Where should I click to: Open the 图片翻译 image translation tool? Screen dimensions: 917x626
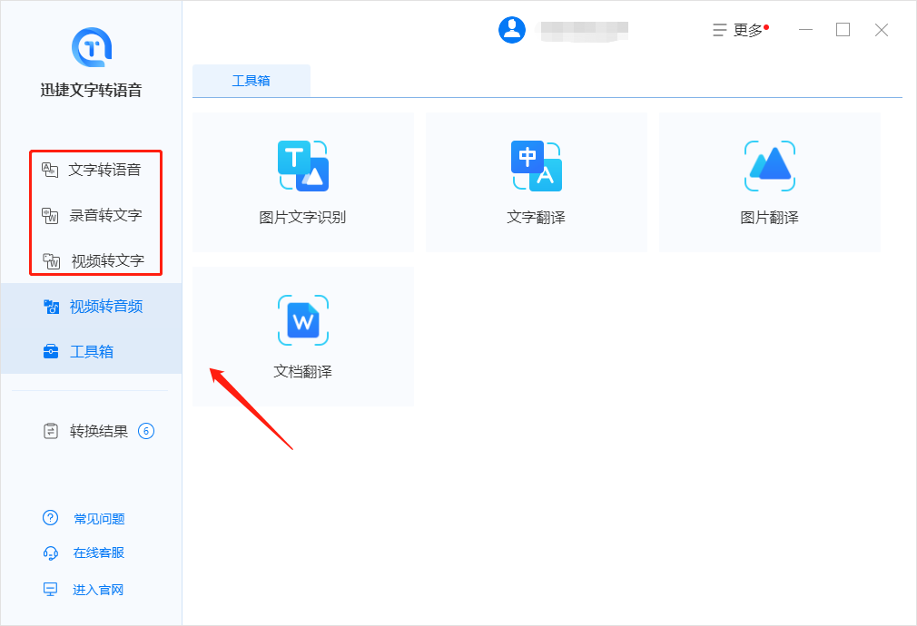pyautogui.click(x=769, y=181)
